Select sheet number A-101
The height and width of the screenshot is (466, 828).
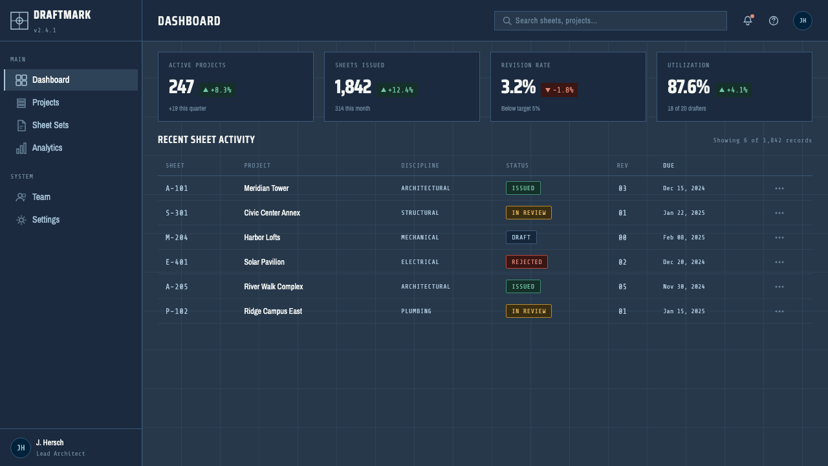[177, 188]
